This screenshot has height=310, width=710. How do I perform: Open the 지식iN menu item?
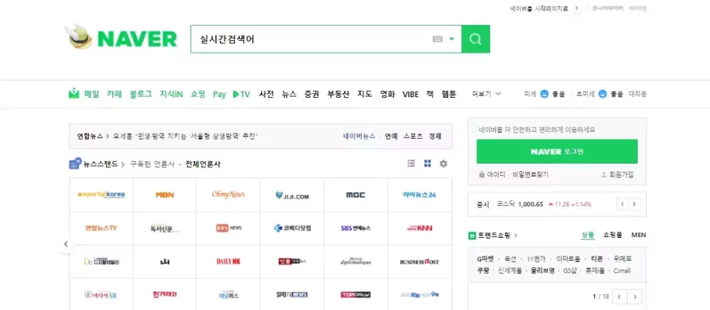(171, 94)
